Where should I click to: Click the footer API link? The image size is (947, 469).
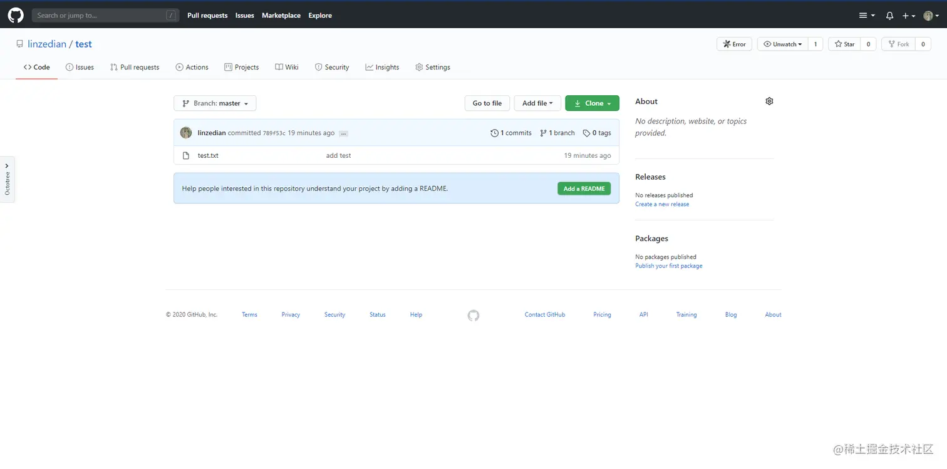pyautogui.click(x=643, y=315)
